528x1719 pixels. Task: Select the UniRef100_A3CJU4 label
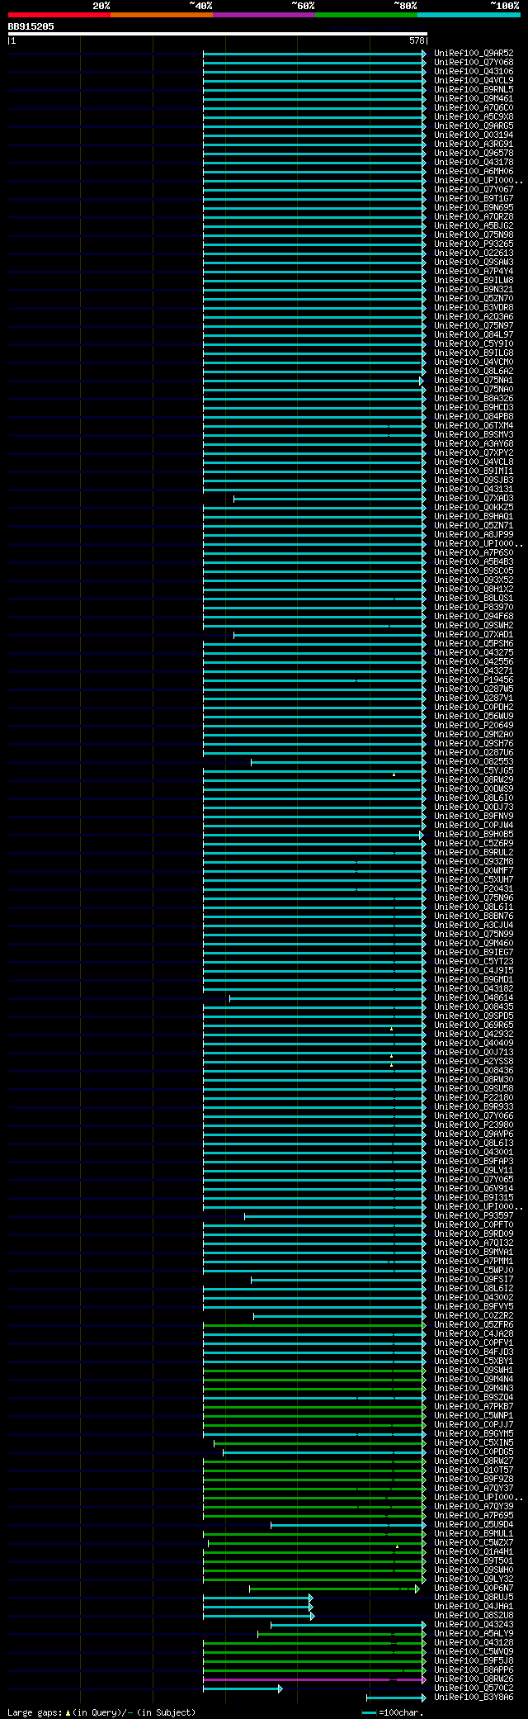click(x=474, y=925)
